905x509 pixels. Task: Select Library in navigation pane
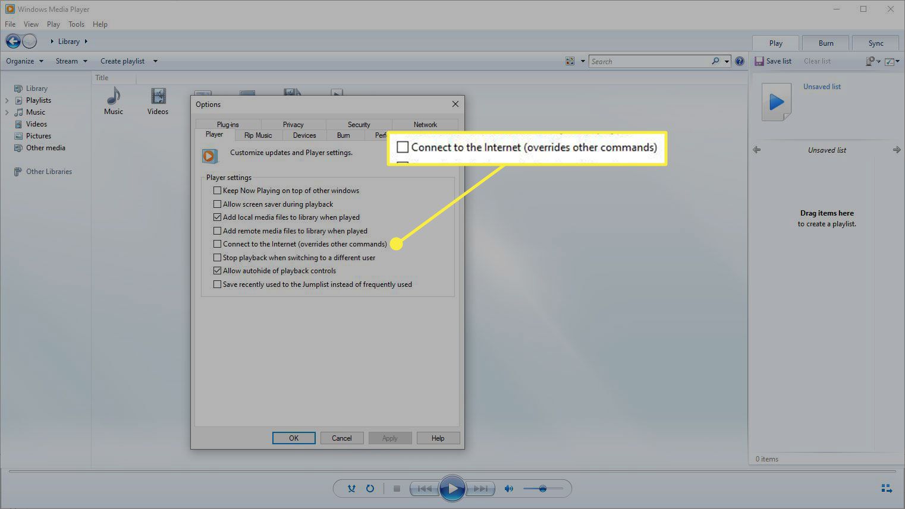tap(36, 88)
